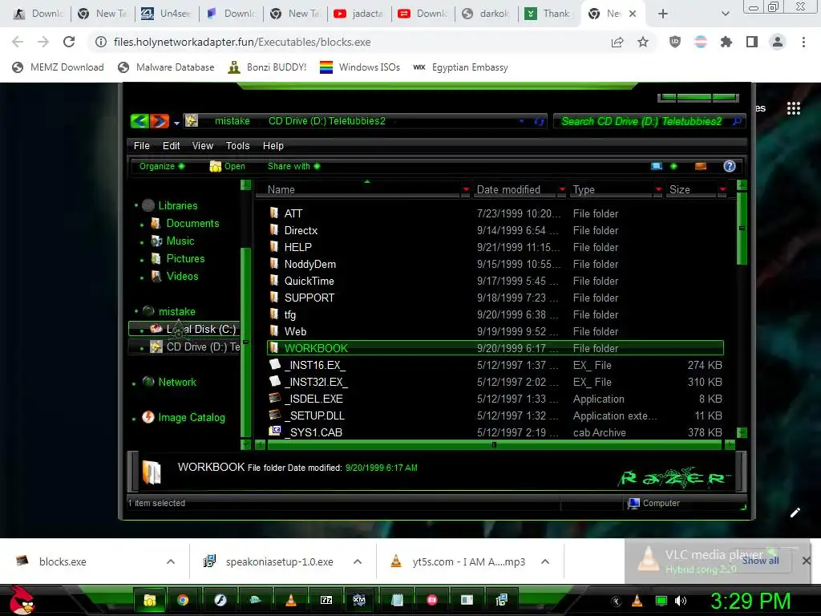The image size is (821, 616).
Task: Refresh the Explorer address bar
Action: (539, 122)
